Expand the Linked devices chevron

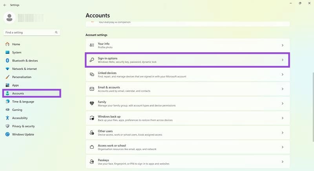pyautogui.click(x=283, y=74)
